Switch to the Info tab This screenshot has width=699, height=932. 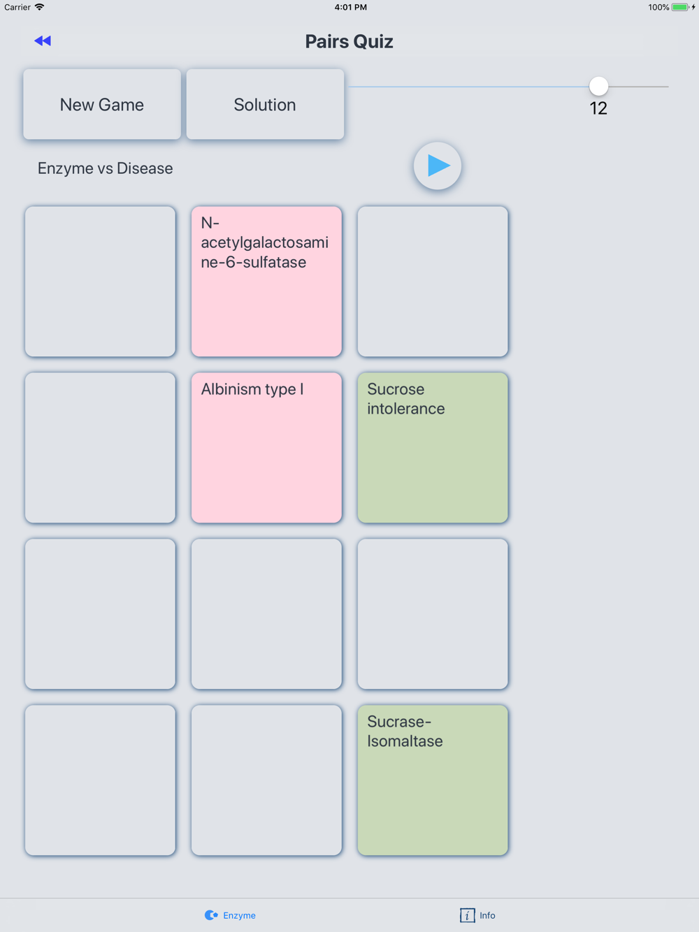[477, 915]
